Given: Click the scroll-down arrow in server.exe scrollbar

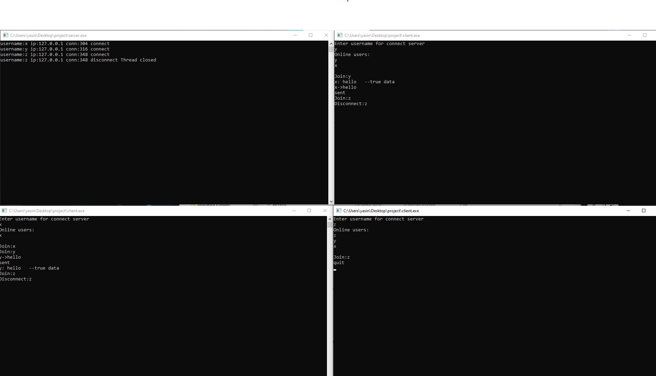Looking at the screenshot, I should 331,202.
